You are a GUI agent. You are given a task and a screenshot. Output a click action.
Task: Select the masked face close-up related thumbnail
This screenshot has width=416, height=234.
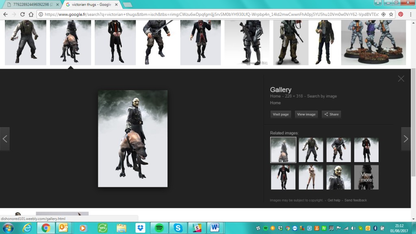(x=338, y=177)
